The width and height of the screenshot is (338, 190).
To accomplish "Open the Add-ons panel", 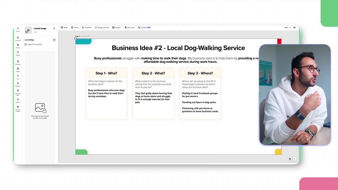I will click(18, 101).
